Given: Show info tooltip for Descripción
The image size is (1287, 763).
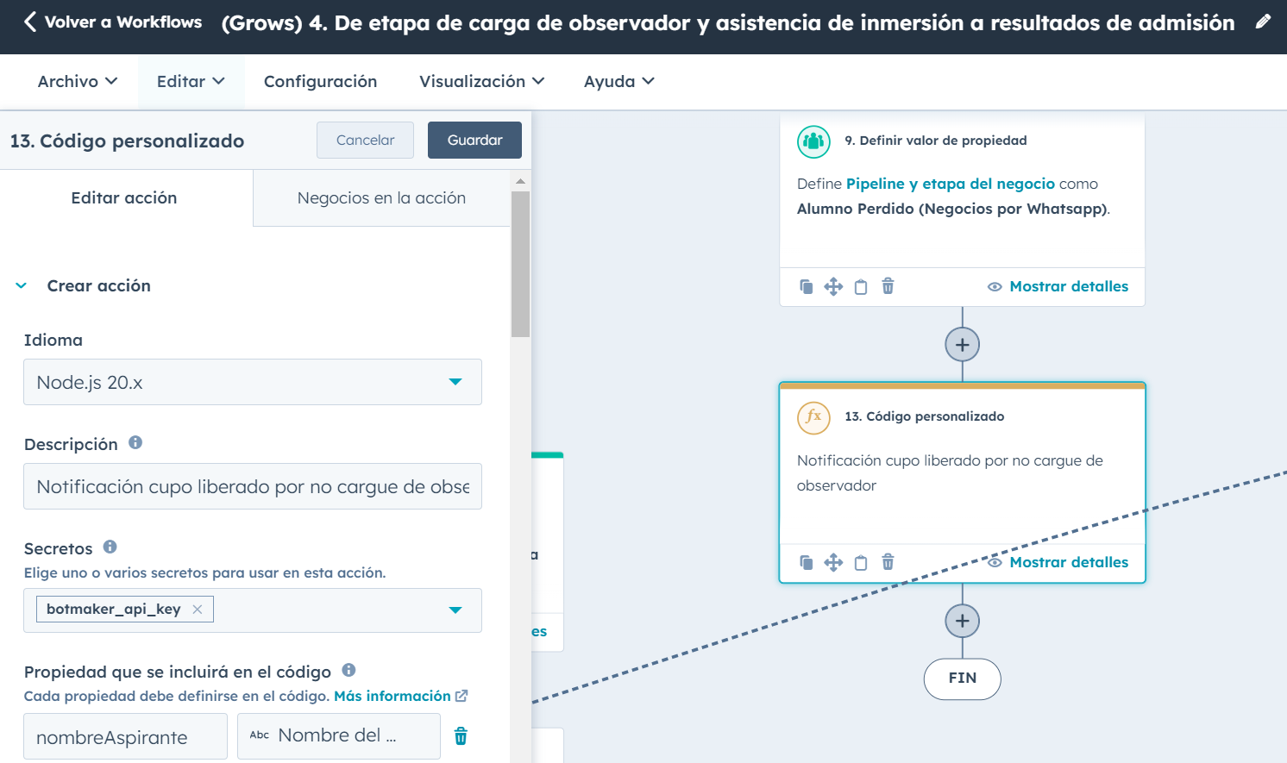Looking at the screenshot, I should pos(135,442).
